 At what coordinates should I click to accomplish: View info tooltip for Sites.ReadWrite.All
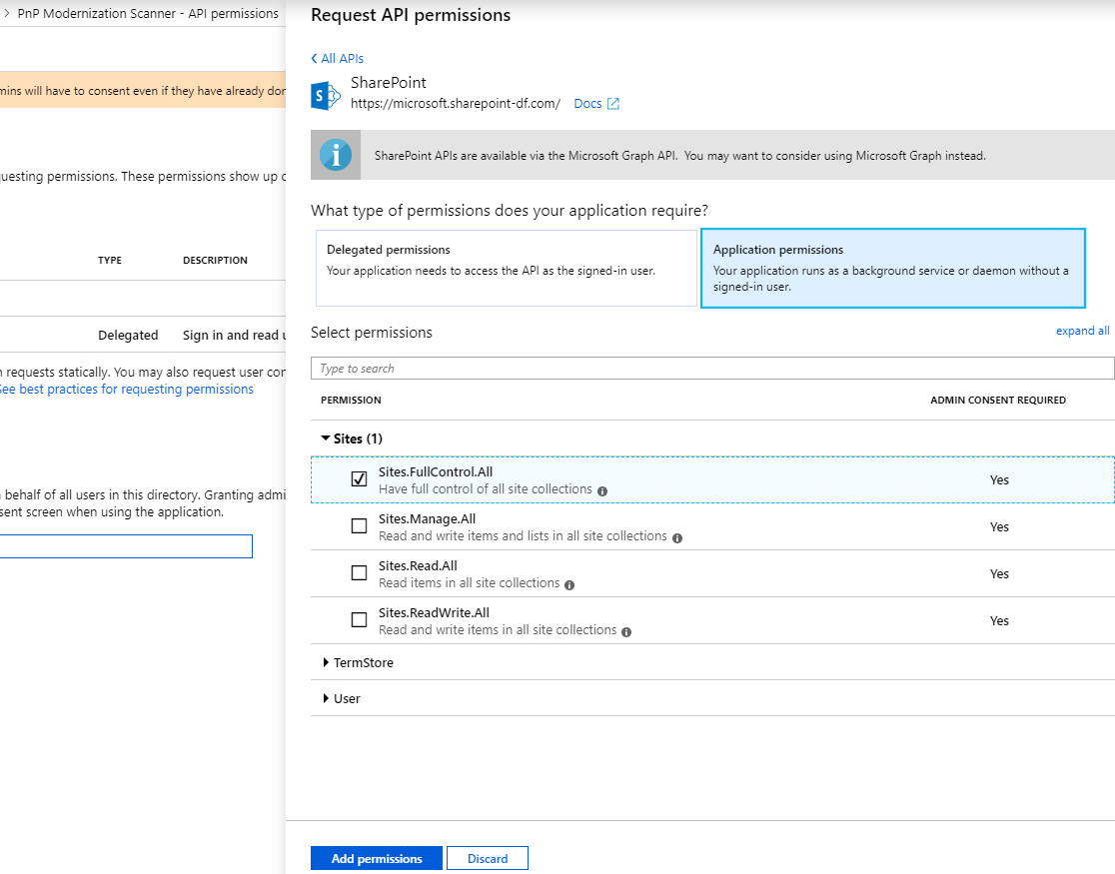(627, 630)
